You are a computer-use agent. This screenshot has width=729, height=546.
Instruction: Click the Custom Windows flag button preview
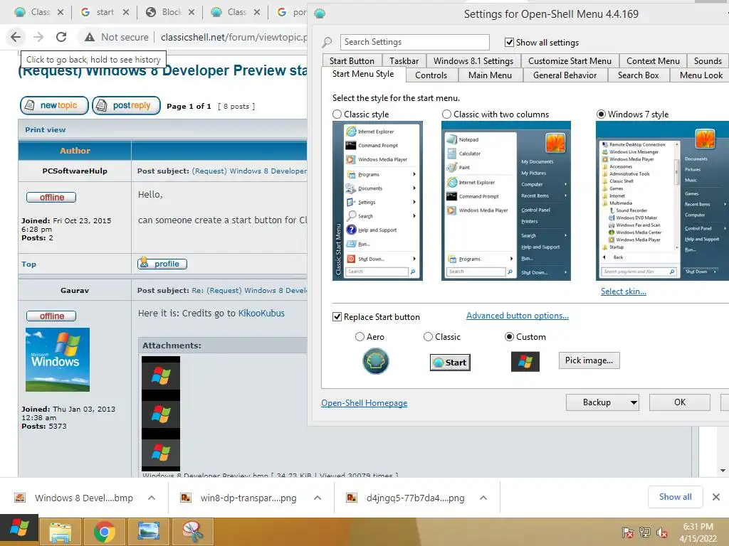click(x=525, y=361)
